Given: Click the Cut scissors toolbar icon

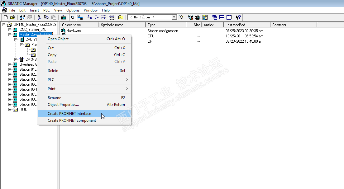Looking at the screenshot, I should (x=39, y=17).
